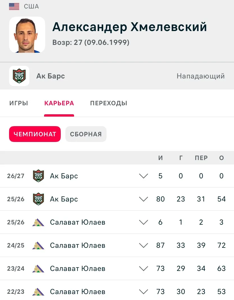This screenshot has width=234, height=300.
Task: Switch to the ИГРЫ tab
Action: [19, 103]
